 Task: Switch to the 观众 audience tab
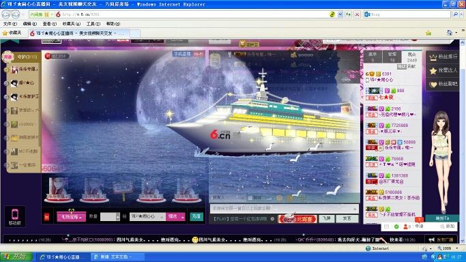(x=411, y=57)
